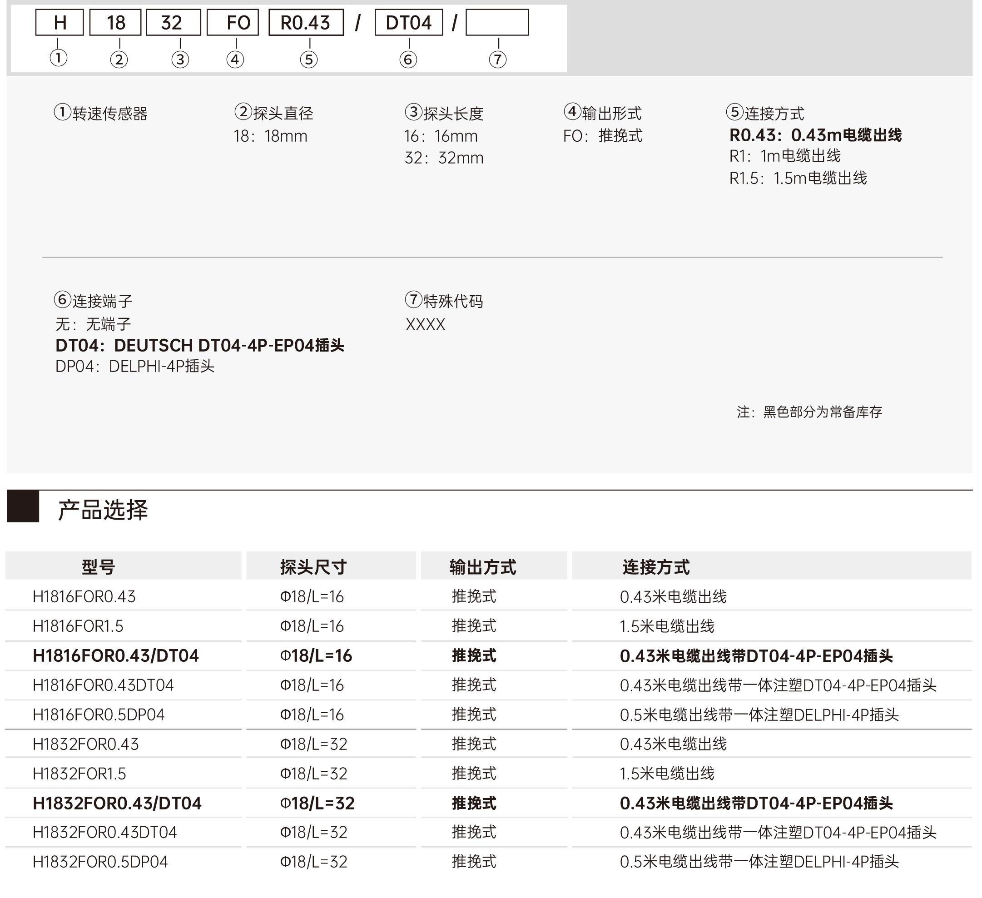Select model 'H1832FOR0.43' in table

[86, 744]
